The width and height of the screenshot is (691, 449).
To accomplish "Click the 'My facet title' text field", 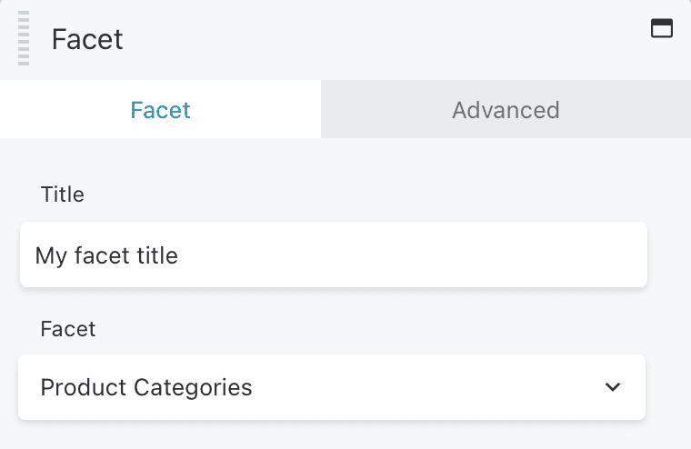I will click(x=334, y=254).
